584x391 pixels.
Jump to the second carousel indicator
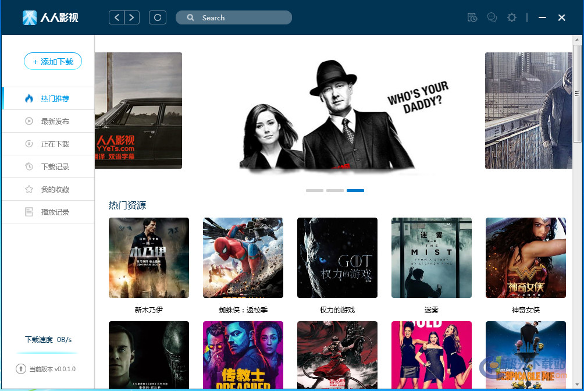335,190
